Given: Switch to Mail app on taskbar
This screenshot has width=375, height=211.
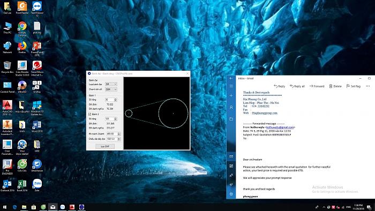Looking at the screenshot, I should (x=53, y=207).
